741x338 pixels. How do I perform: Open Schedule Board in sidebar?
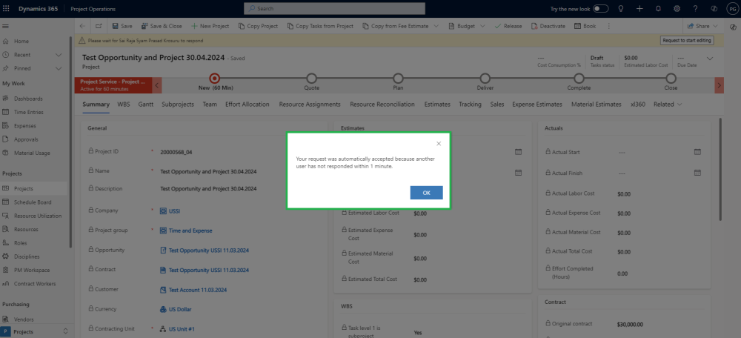pos(33,202)
